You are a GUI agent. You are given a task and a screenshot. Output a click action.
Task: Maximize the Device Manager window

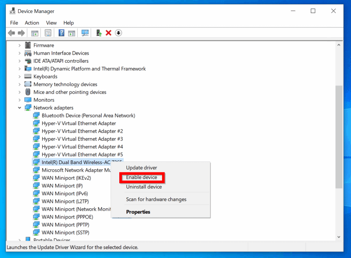[313, 11]
